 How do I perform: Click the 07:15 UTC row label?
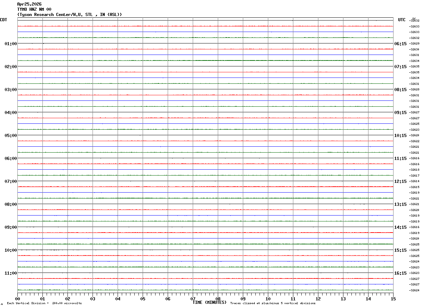[x=400, y=66]
